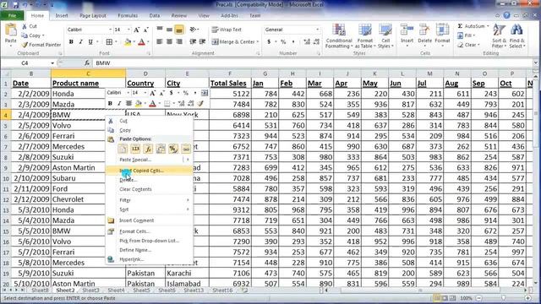Open the ribbon font name Calibri dropdown
This screenshot has height=304, width=541.
[x=111, y=30]
